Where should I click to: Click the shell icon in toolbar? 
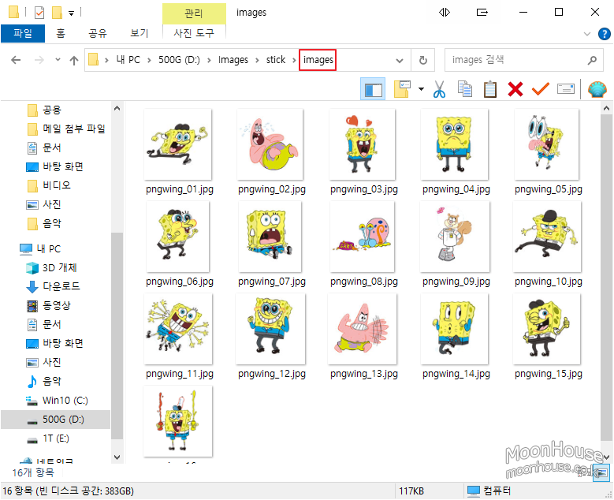[x=597, y=89]
